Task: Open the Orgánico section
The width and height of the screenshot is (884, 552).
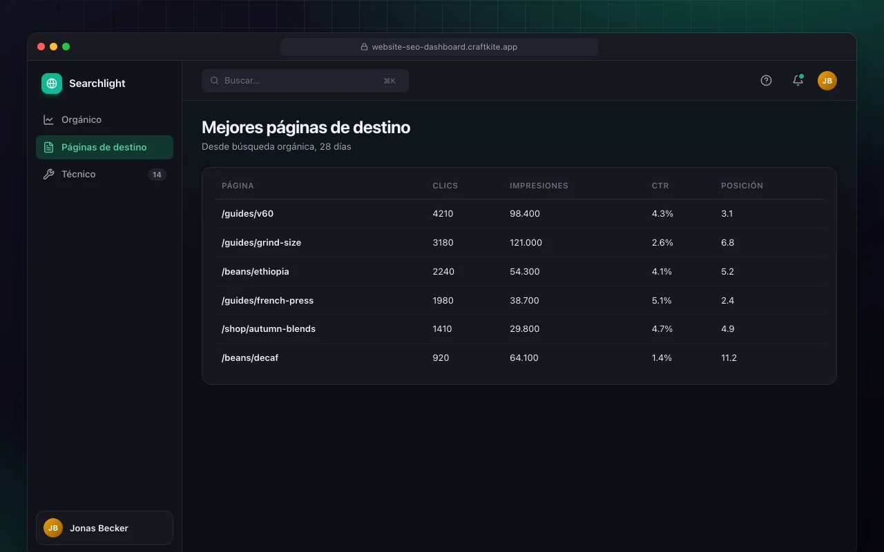Action: [x=104, y=119]
